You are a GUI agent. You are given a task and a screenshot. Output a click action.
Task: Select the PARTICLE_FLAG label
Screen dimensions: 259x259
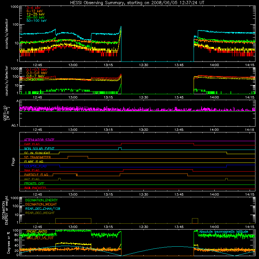pyautogui.click(x=36, y=175)
